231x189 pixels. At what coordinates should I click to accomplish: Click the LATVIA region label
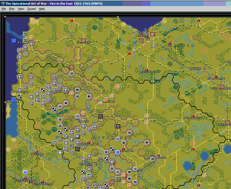click(x=181, y=46)
